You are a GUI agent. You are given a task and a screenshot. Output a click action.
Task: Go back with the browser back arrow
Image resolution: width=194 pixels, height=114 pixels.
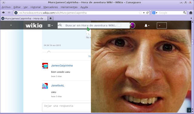[x=3, y=12]
